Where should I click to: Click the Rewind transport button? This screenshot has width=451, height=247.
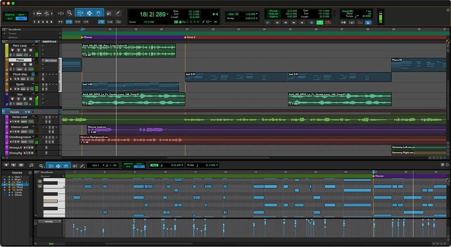[285, 23]
